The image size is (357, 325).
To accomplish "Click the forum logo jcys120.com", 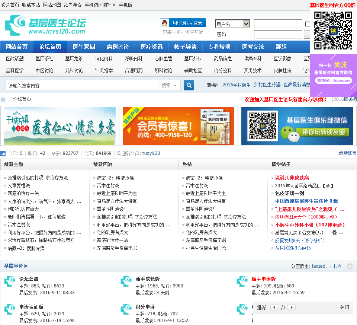I will coord(45,25).
